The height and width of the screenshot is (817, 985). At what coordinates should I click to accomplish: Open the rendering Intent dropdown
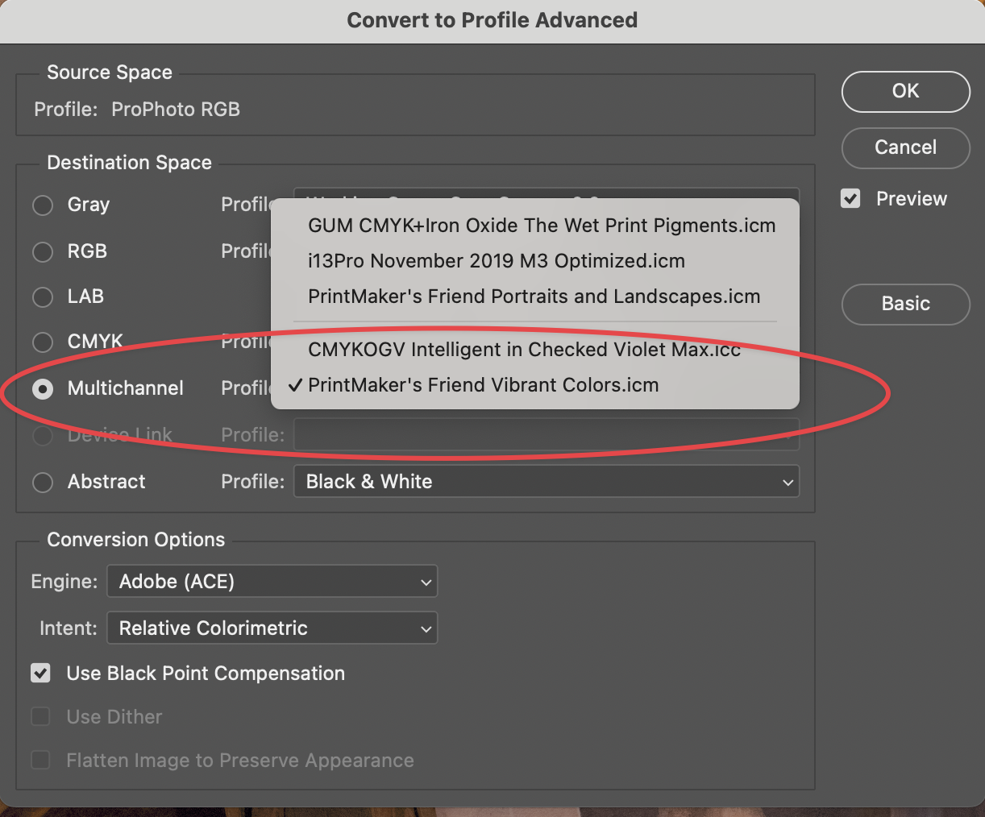coord(272,628)
